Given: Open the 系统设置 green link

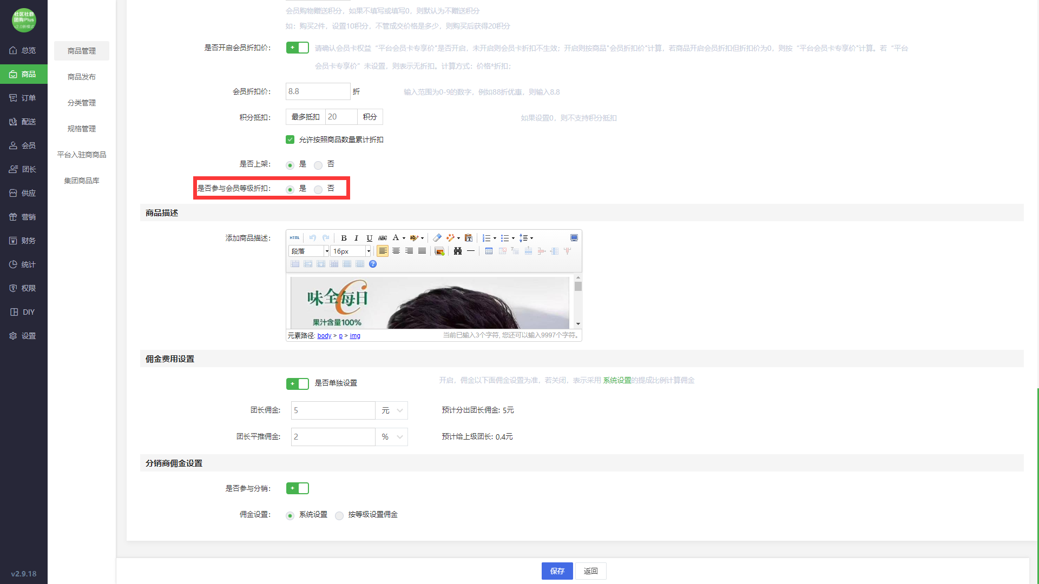Looking at the screenshot, I should 617,381.
